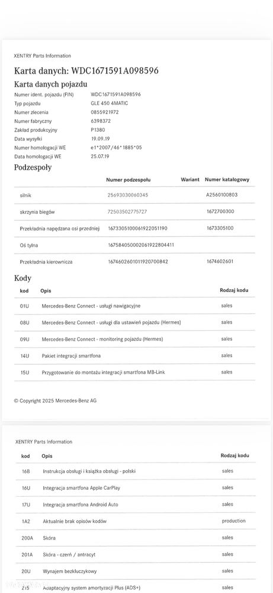Select row 16U, Apple CarPlay integration
This screenshot has width=273, height=593.
[136, 488]
